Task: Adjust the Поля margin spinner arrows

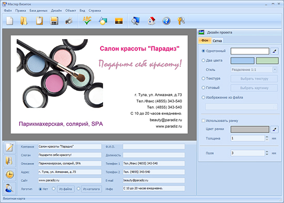Action: [x=267, y=153]
